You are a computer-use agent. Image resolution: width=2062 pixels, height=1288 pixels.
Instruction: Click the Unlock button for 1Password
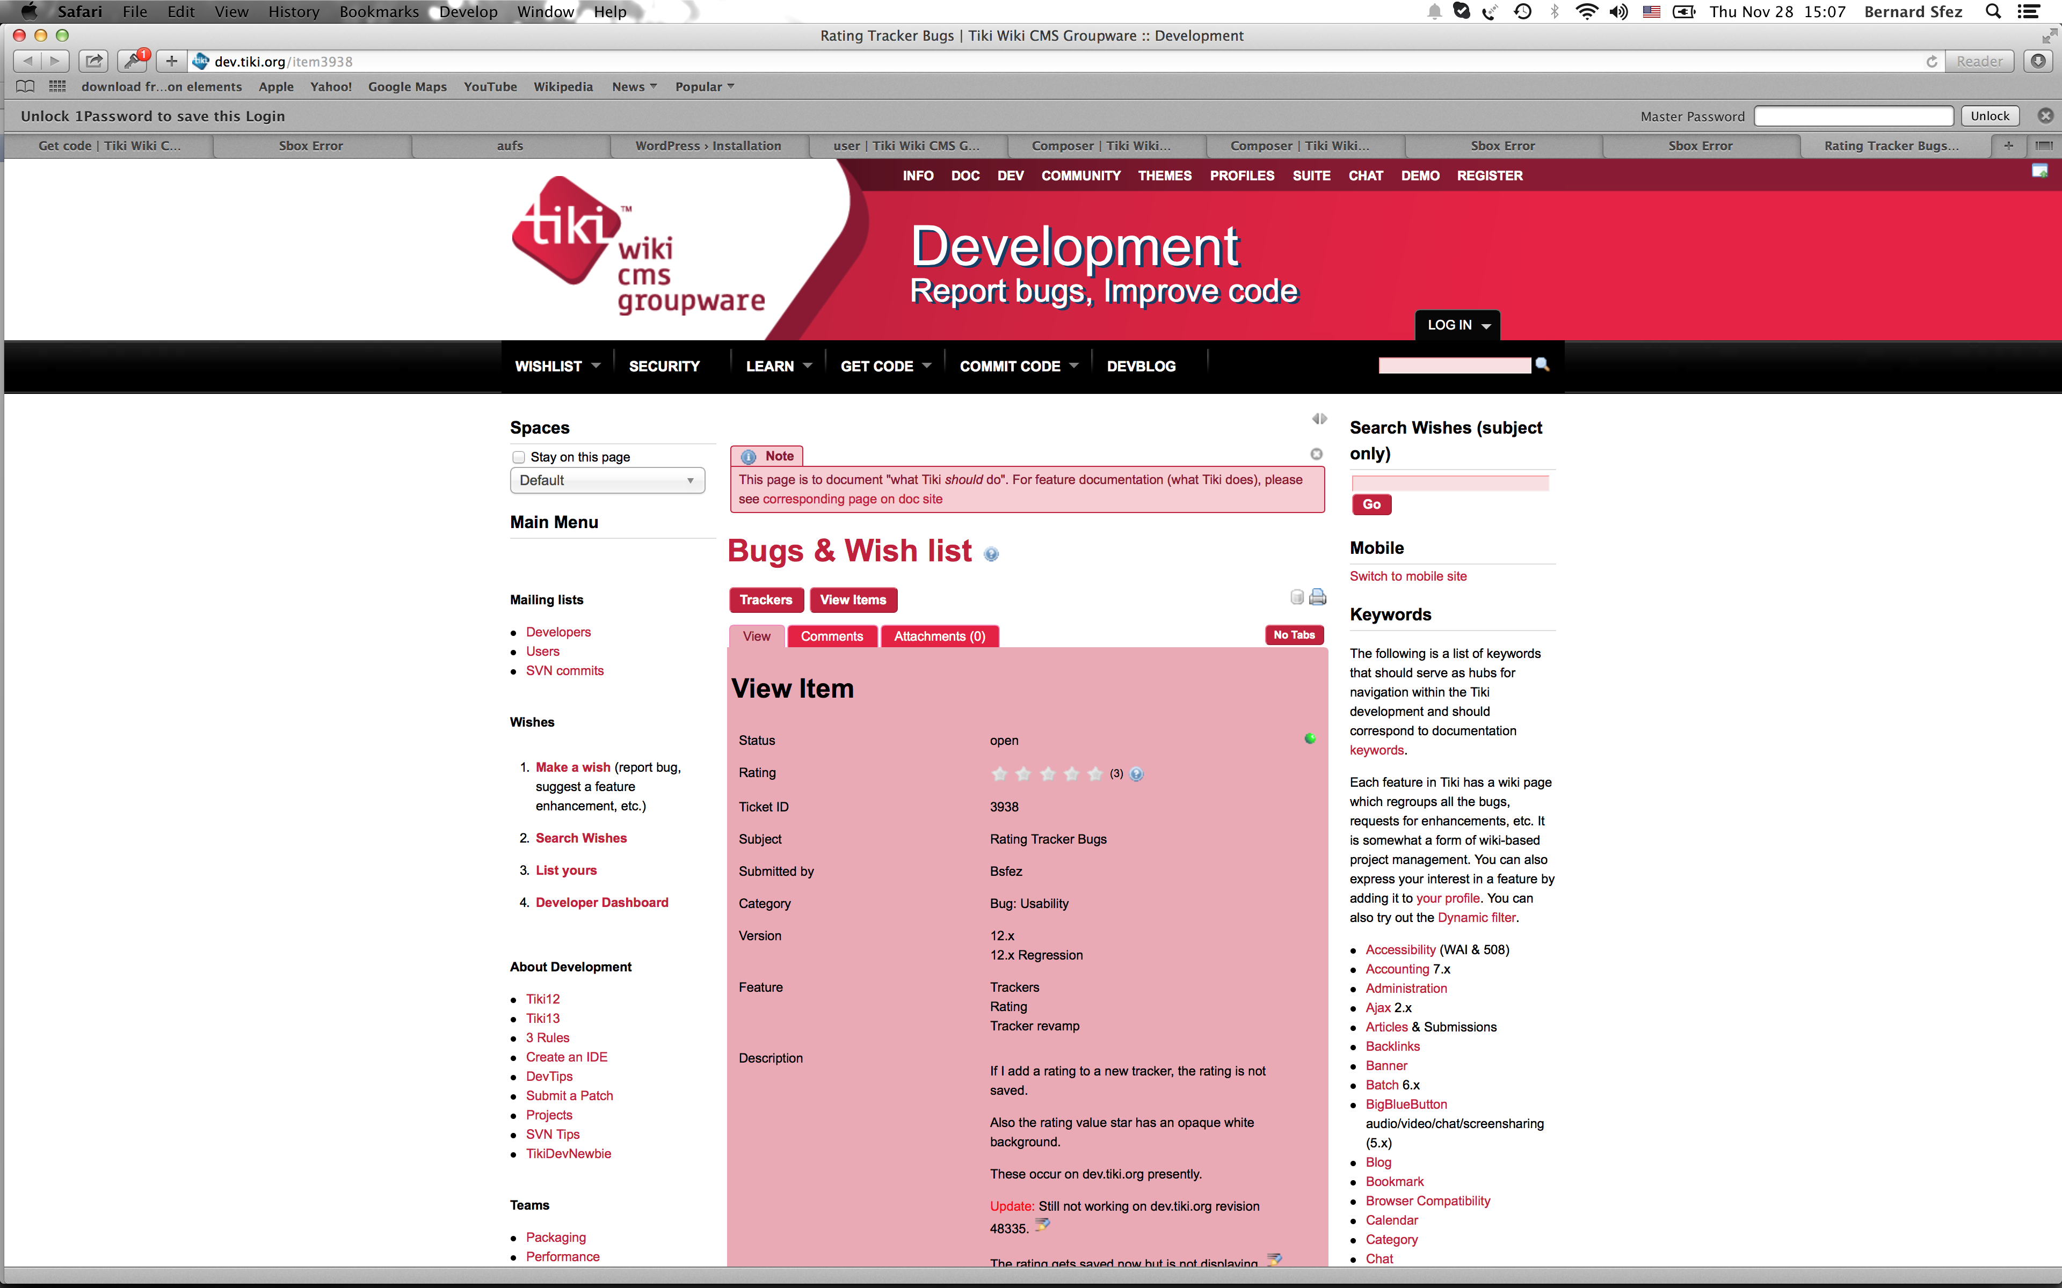pyautogui.click(x=1990, y=116)
